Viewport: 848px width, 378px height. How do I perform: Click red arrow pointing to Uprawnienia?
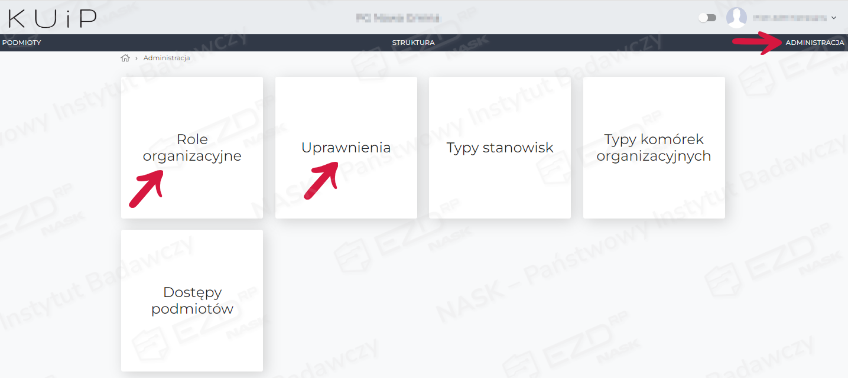321,181
